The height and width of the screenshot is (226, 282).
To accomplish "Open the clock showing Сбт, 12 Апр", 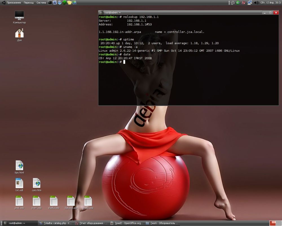I will point(271,3).
